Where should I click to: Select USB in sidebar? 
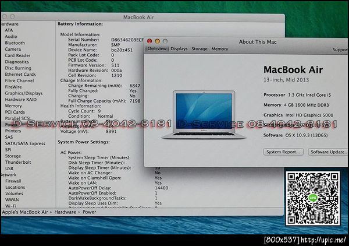tap(9, 168)
